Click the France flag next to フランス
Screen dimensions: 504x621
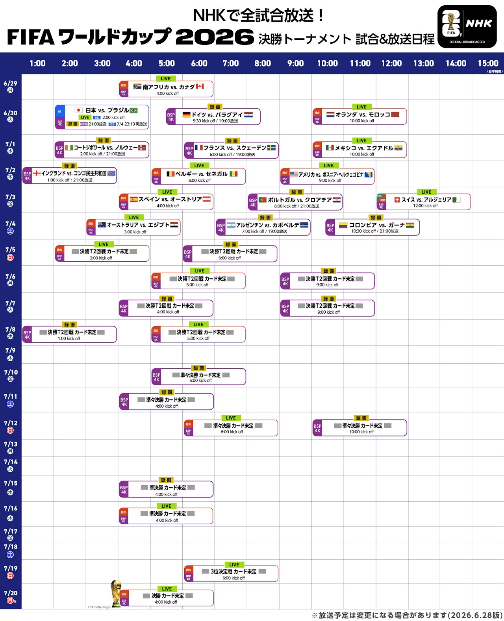click(199, 148)
